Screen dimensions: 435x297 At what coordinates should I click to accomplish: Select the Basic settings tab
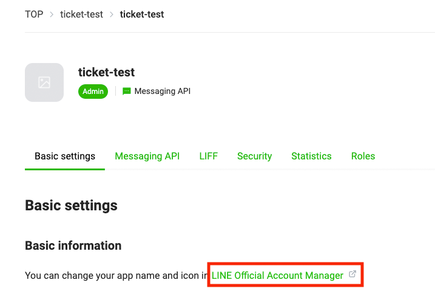click(x=65, y=156)
